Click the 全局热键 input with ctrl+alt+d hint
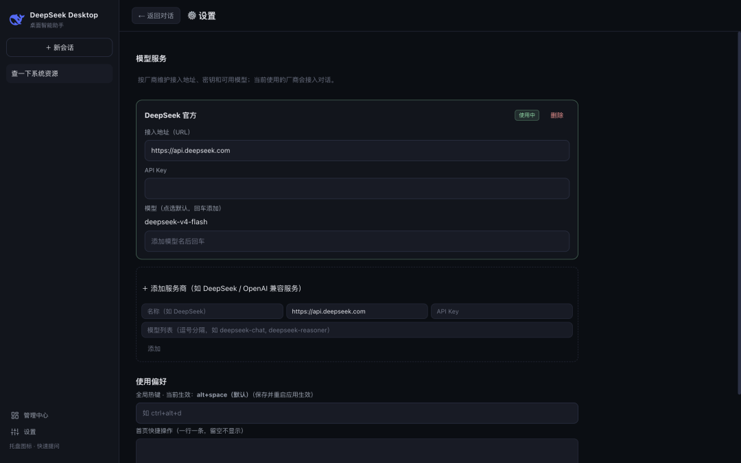Screen dimensions: 741x463 point(357,414)
